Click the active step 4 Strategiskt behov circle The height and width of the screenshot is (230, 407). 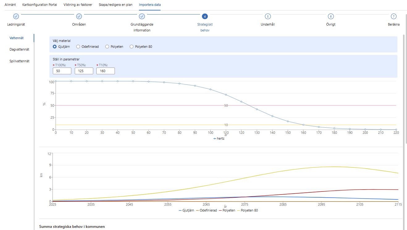(205, 16)
